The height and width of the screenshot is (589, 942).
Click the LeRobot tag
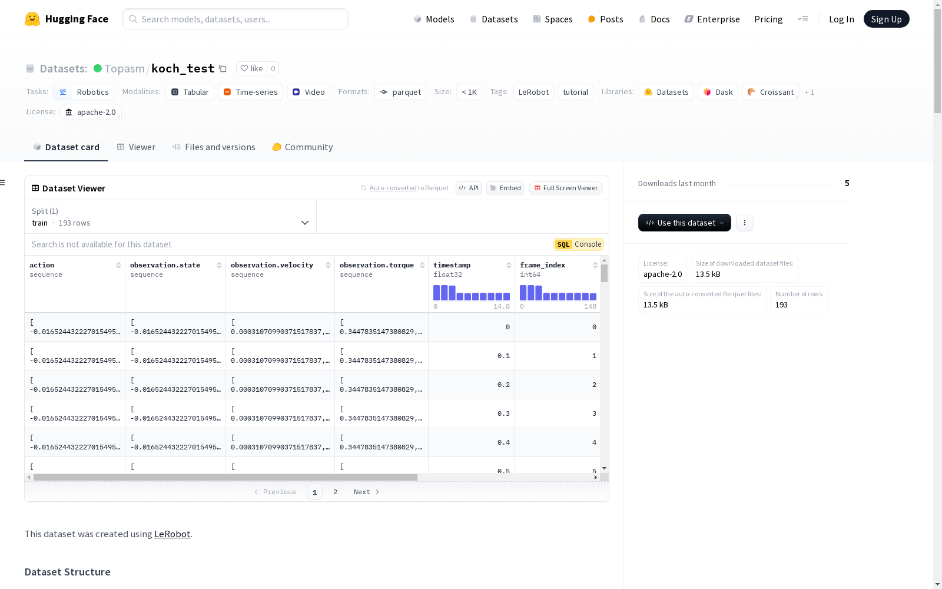coord(533,92)
